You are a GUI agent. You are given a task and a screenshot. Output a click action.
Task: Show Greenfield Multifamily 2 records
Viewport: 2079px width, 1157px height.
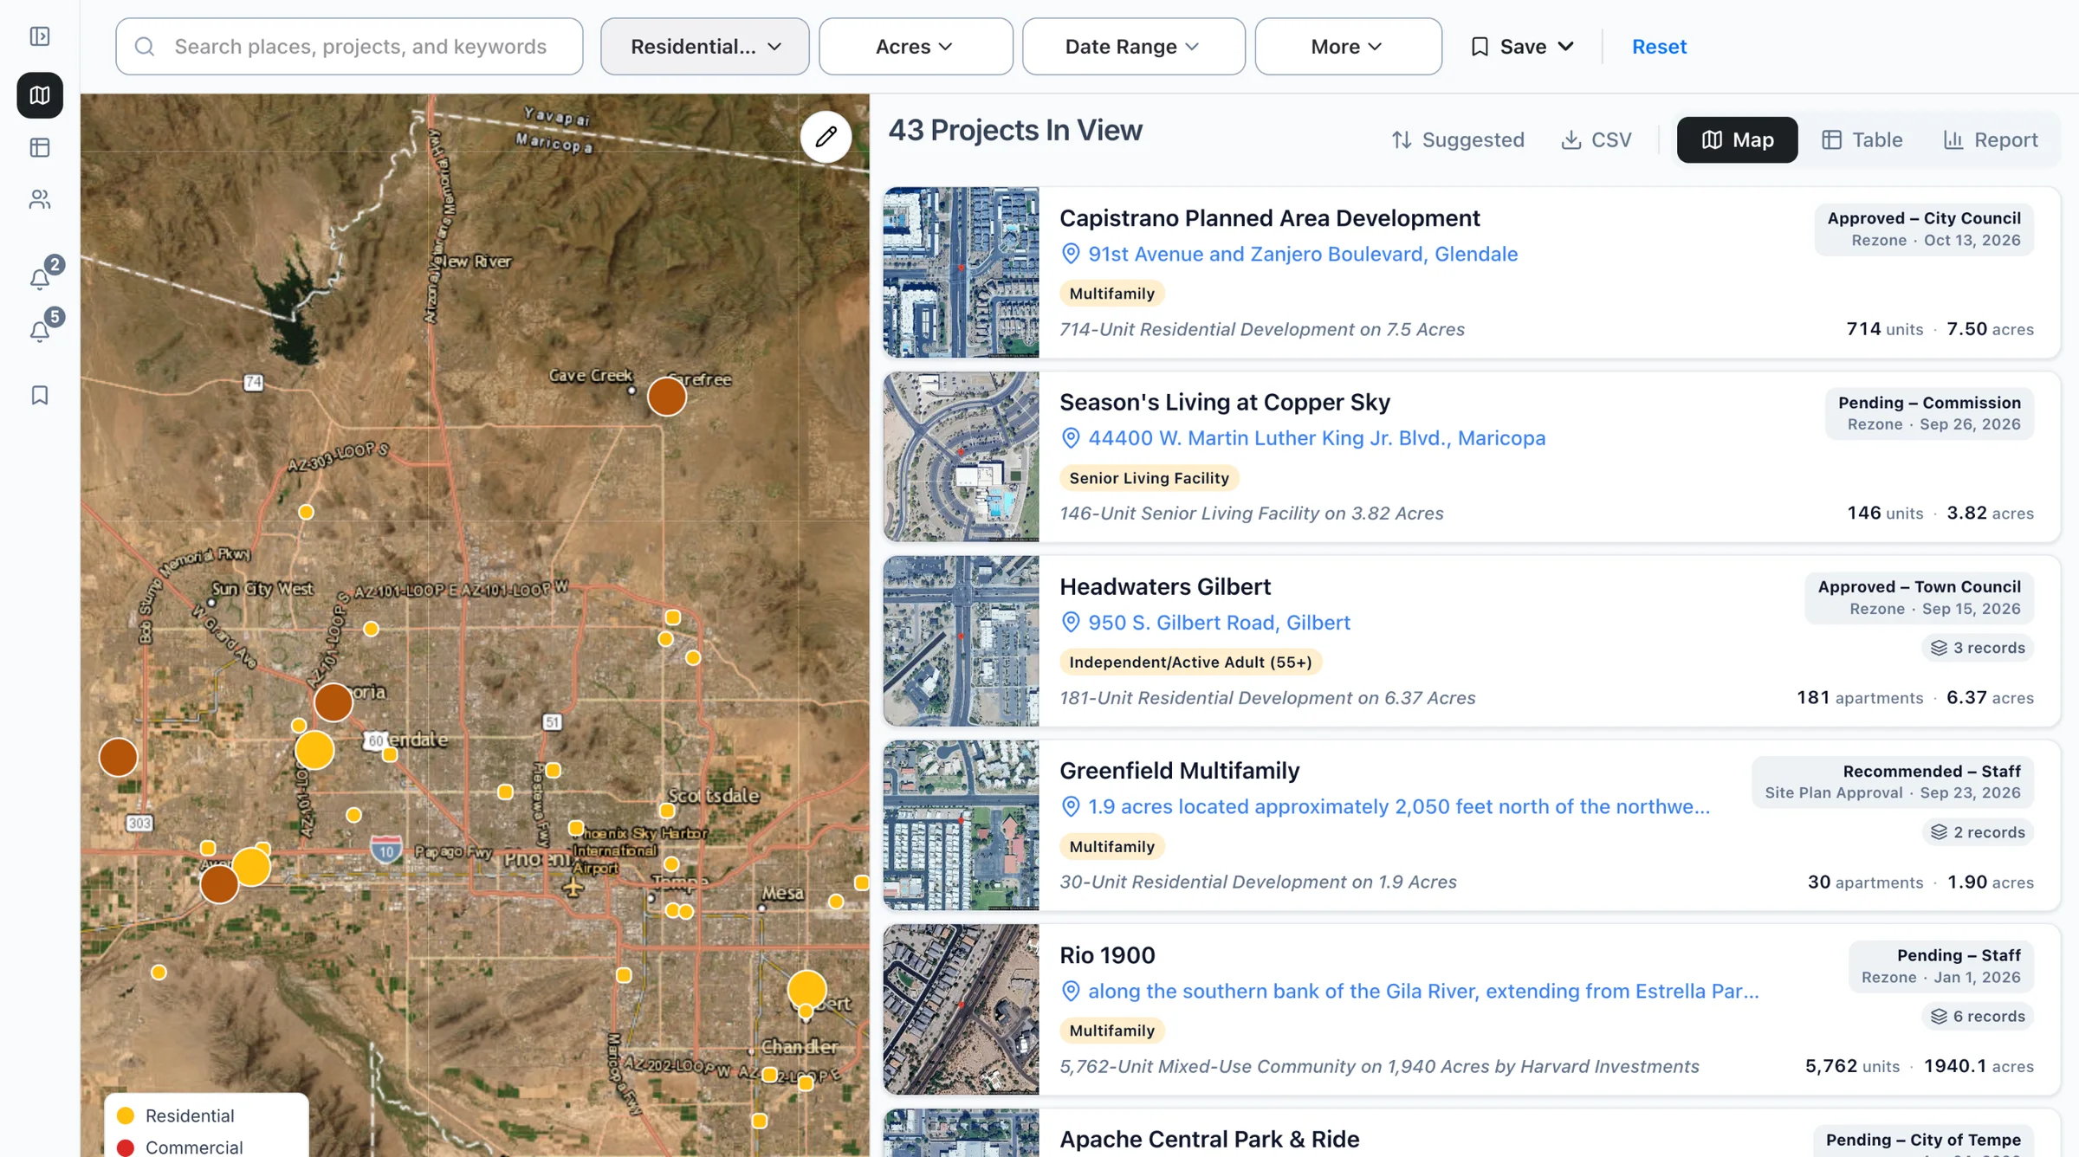(x=1978, y=832)
